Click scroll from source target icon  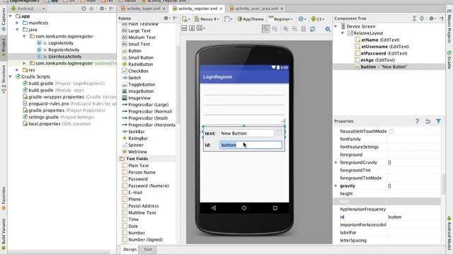coord(84,8)
